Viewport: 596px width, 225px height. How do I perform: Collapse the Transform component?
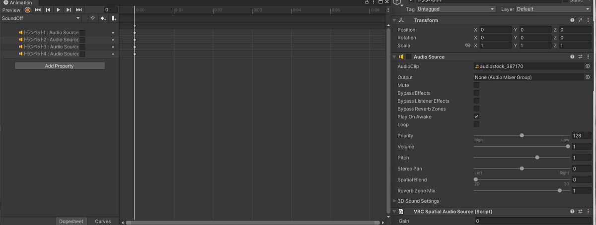[x=394, y=20]
